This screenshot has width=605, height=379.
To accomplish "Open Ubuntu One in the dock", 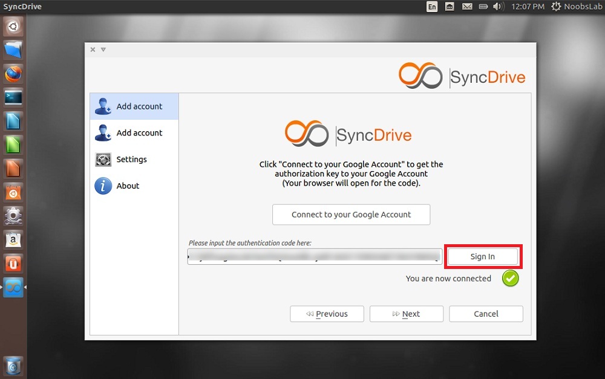I will pos(13,264).
